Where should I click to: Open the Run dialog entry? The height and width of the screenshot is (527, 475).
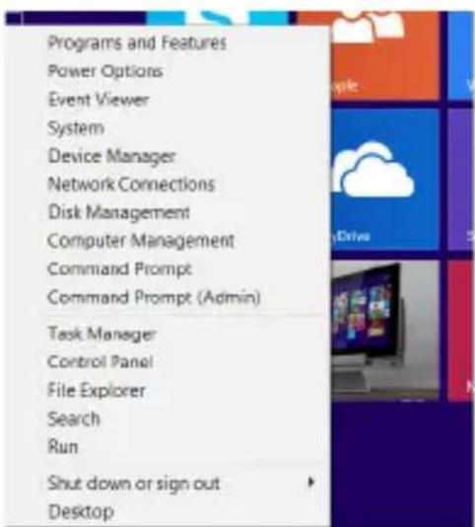[63, 447]
